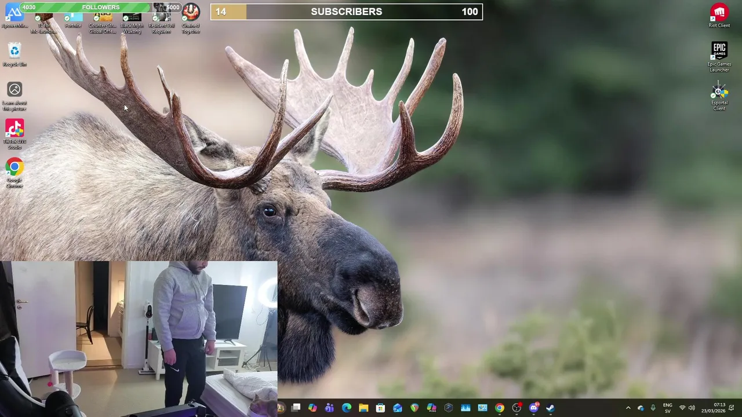Open Esportal Client desktop shortcut
The width and height of the screenshot is (742, 417).
719,96
